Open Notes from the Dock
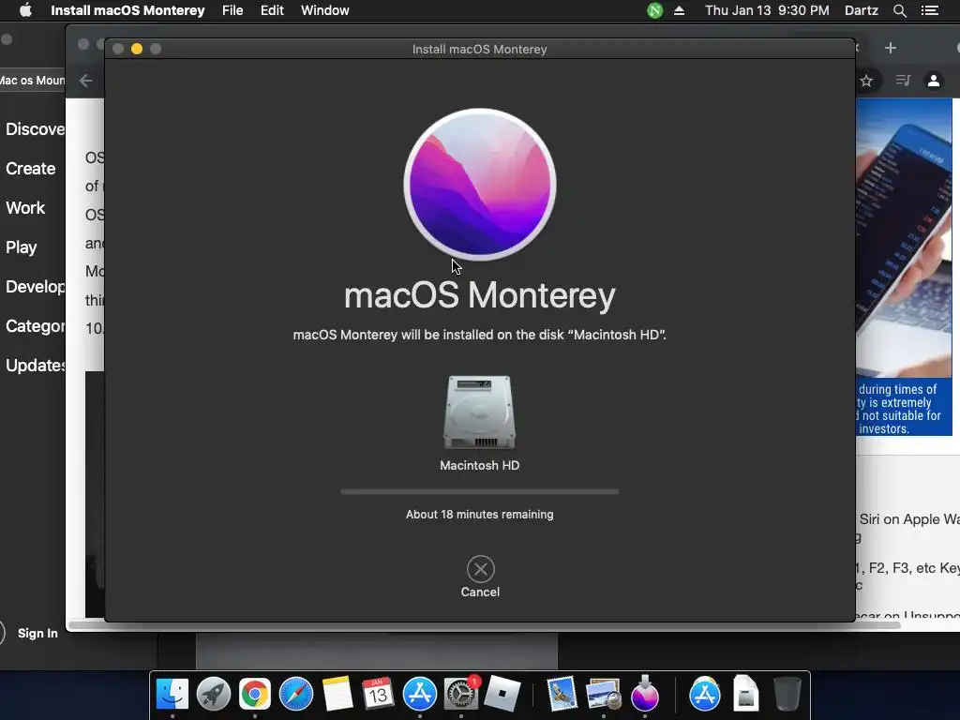Viewport: 960px width, 720px height. click(337, 694)
